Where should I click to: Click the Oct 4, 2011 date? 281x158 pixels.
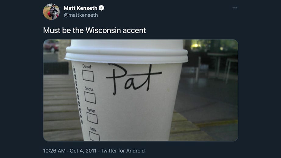point(83,151)
